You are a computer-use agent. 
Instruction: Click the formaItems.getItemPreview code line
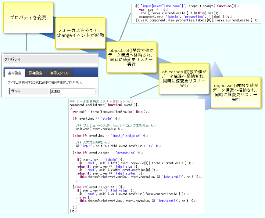point(110,111)
